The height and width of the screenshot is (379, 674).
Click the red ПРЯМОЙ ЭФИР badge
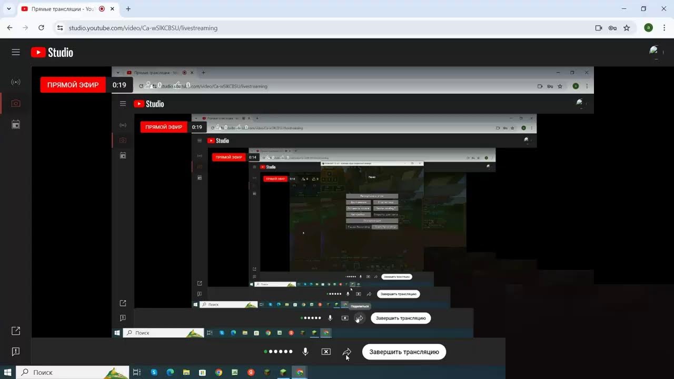click(73, 85)
